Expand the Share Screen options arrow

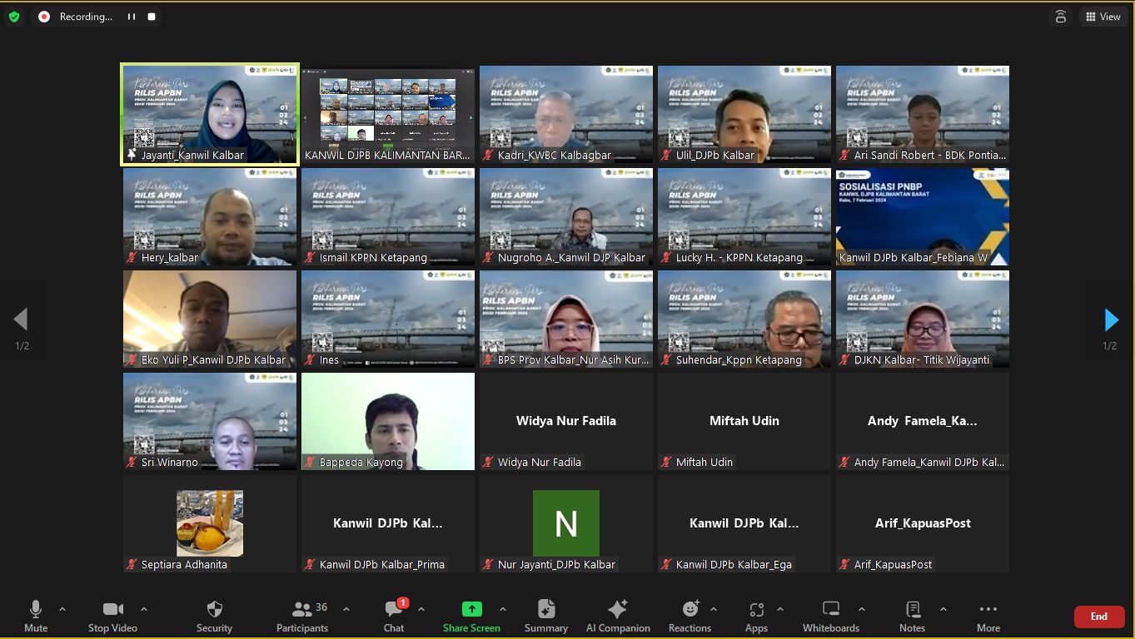pos(503,609)
